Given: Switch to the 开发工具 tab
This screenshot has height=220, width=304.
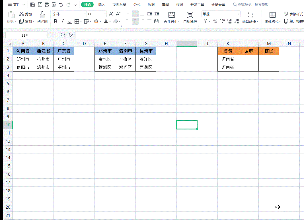Looking at the screenshot, I should pyautogui.click(x=197, y=5).
